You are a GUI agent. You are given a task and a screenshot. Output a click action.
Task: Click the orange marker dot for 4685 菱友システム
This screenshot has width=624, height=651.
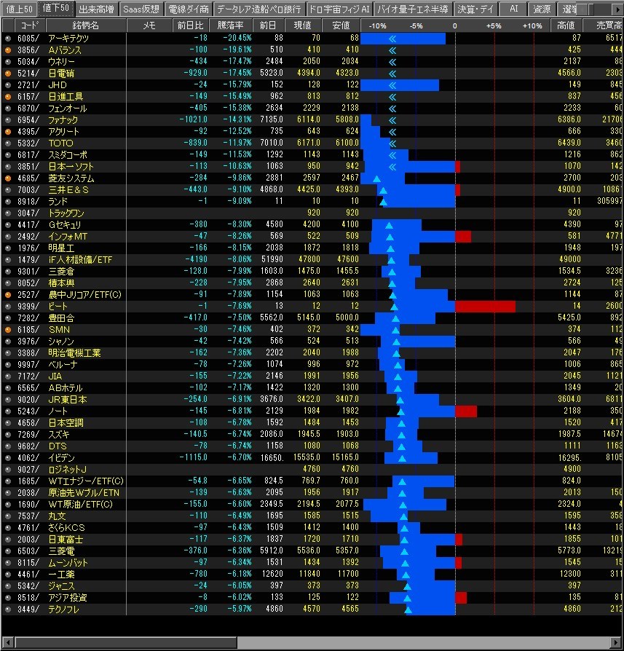coord(8,178)
